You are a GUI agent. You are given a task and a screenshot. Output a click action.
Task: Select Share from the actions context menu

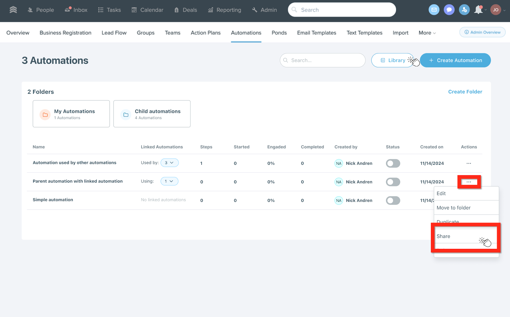(443, 236)
